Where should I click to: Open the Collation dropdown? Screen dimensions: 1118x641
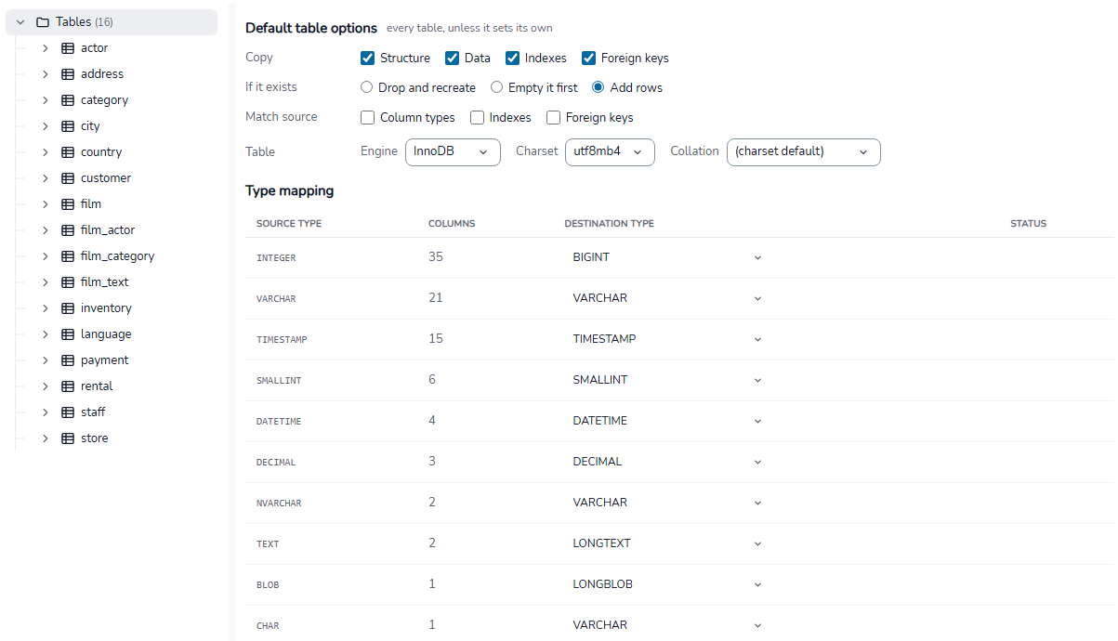tap(803, 151)
